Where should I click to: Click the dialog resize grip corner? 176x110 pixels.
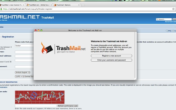[x=136, y=79]
